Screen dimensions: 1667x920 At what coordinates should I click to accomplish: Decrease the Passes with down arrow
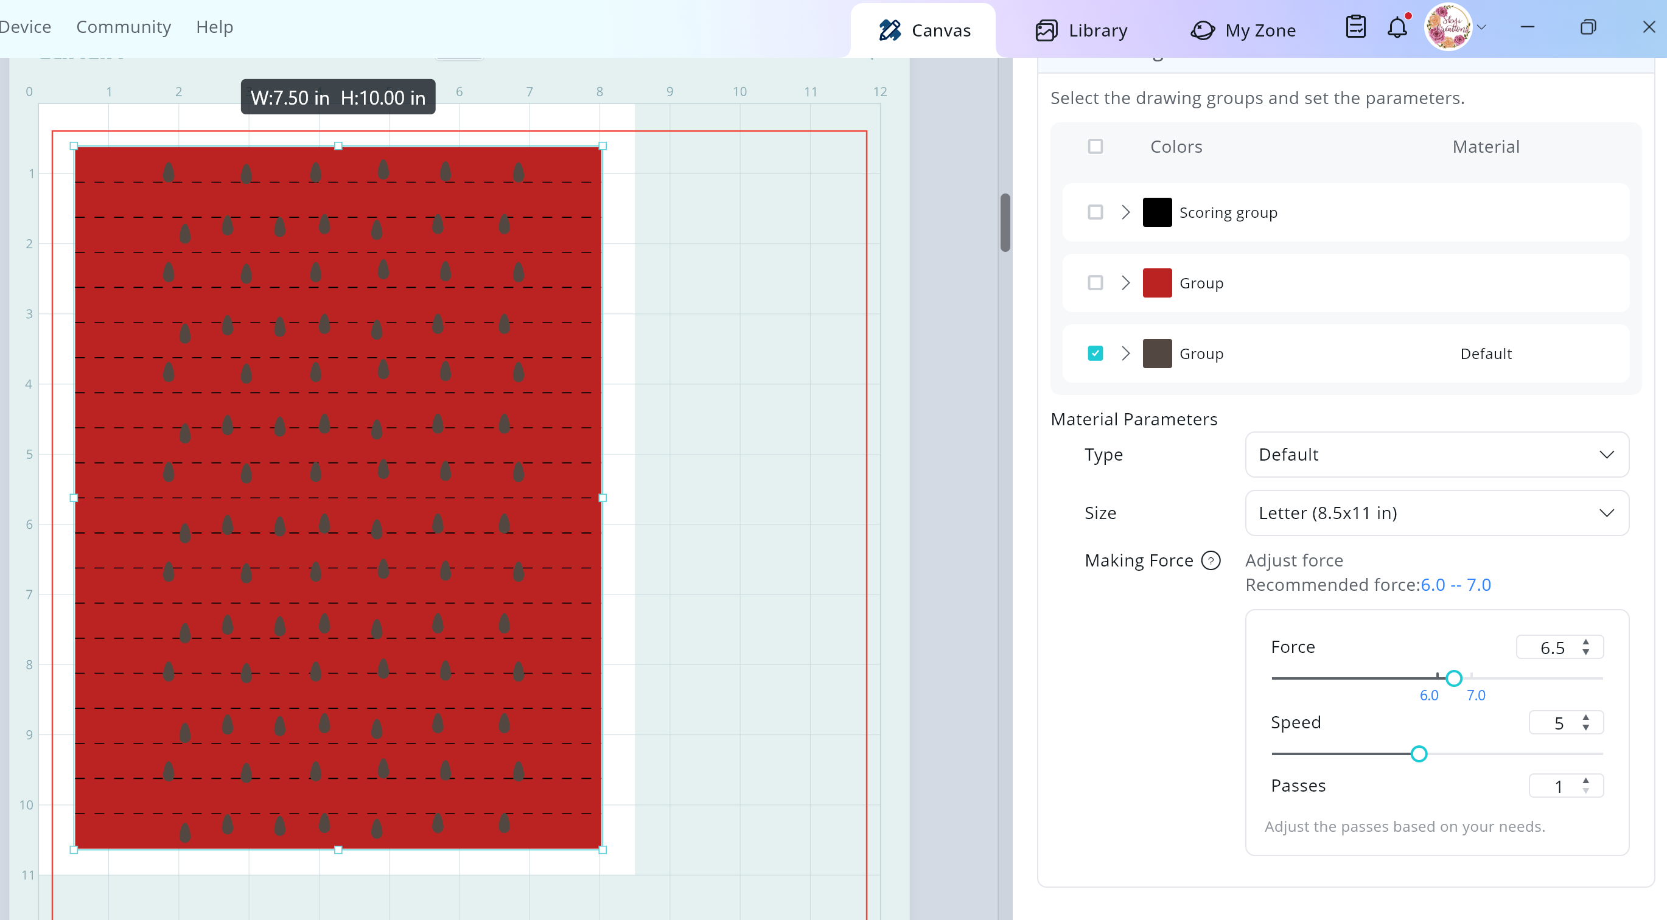pyautogui.click(x=1585, y=791)
